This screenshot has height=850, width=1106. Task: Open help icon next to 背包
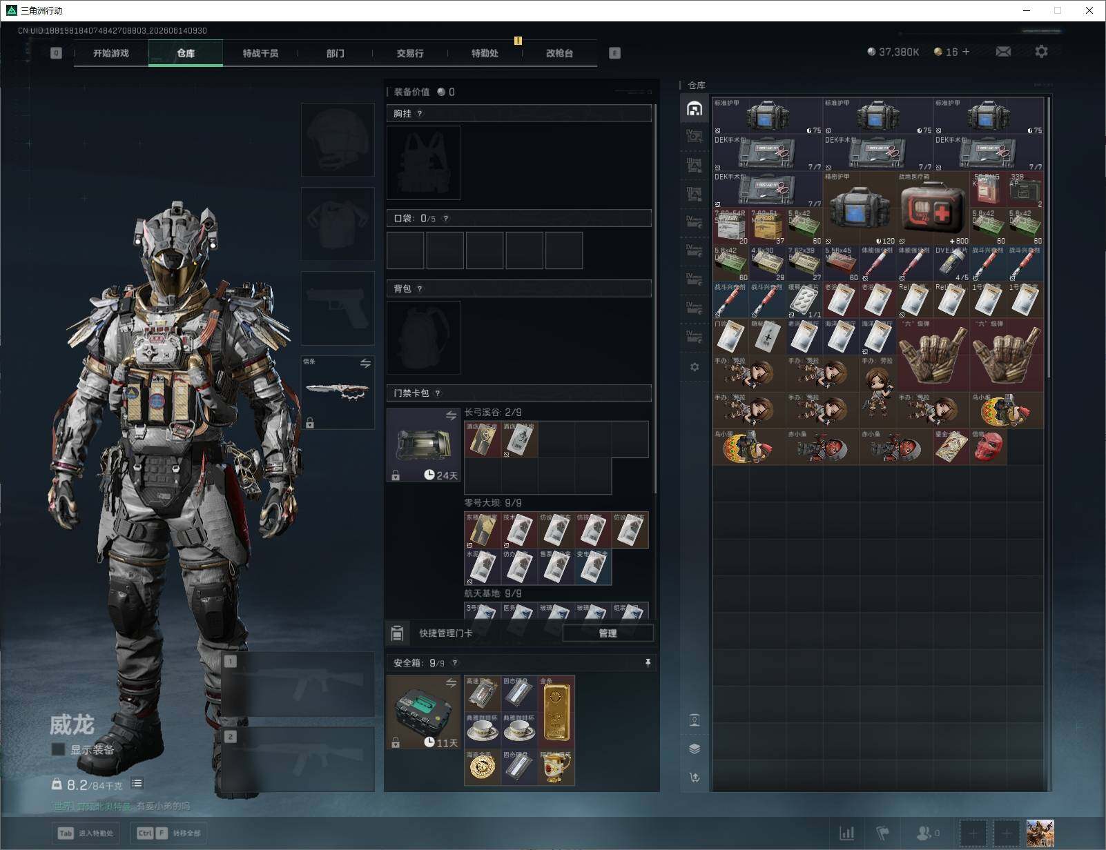[x=420, y=289]
